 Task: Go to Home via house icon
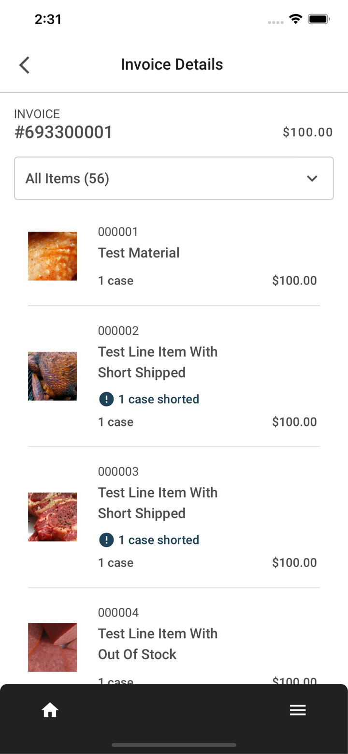[50, 710]
